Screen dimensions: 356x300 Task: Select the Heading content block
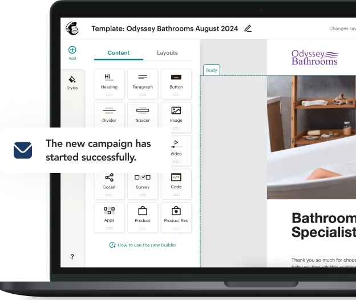109,84
